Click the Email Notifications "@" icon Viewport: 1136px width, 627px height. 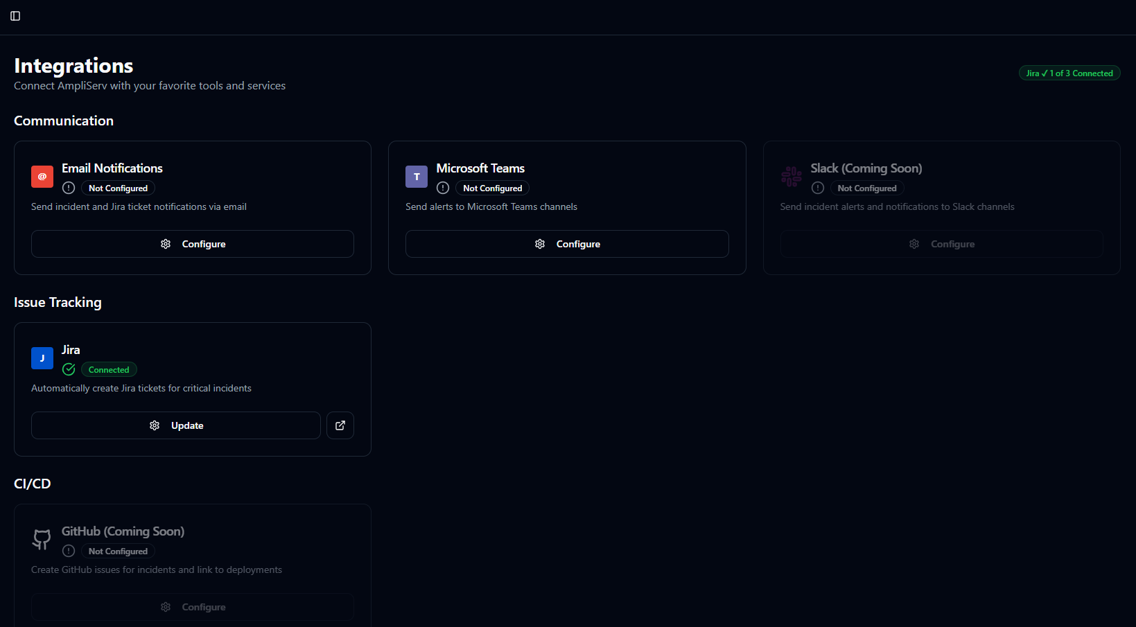[42, 177]
